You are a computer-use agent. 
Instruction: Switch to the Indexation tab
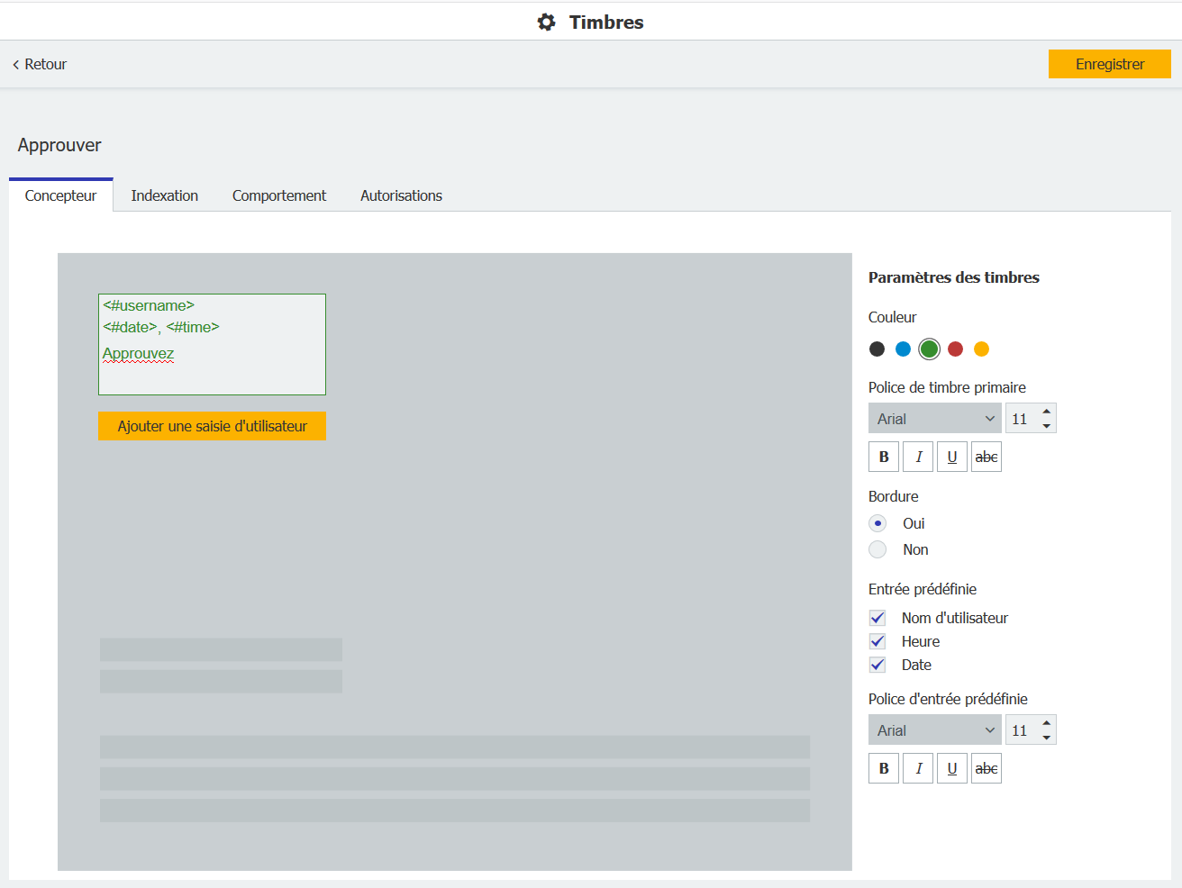click(164, 195)
